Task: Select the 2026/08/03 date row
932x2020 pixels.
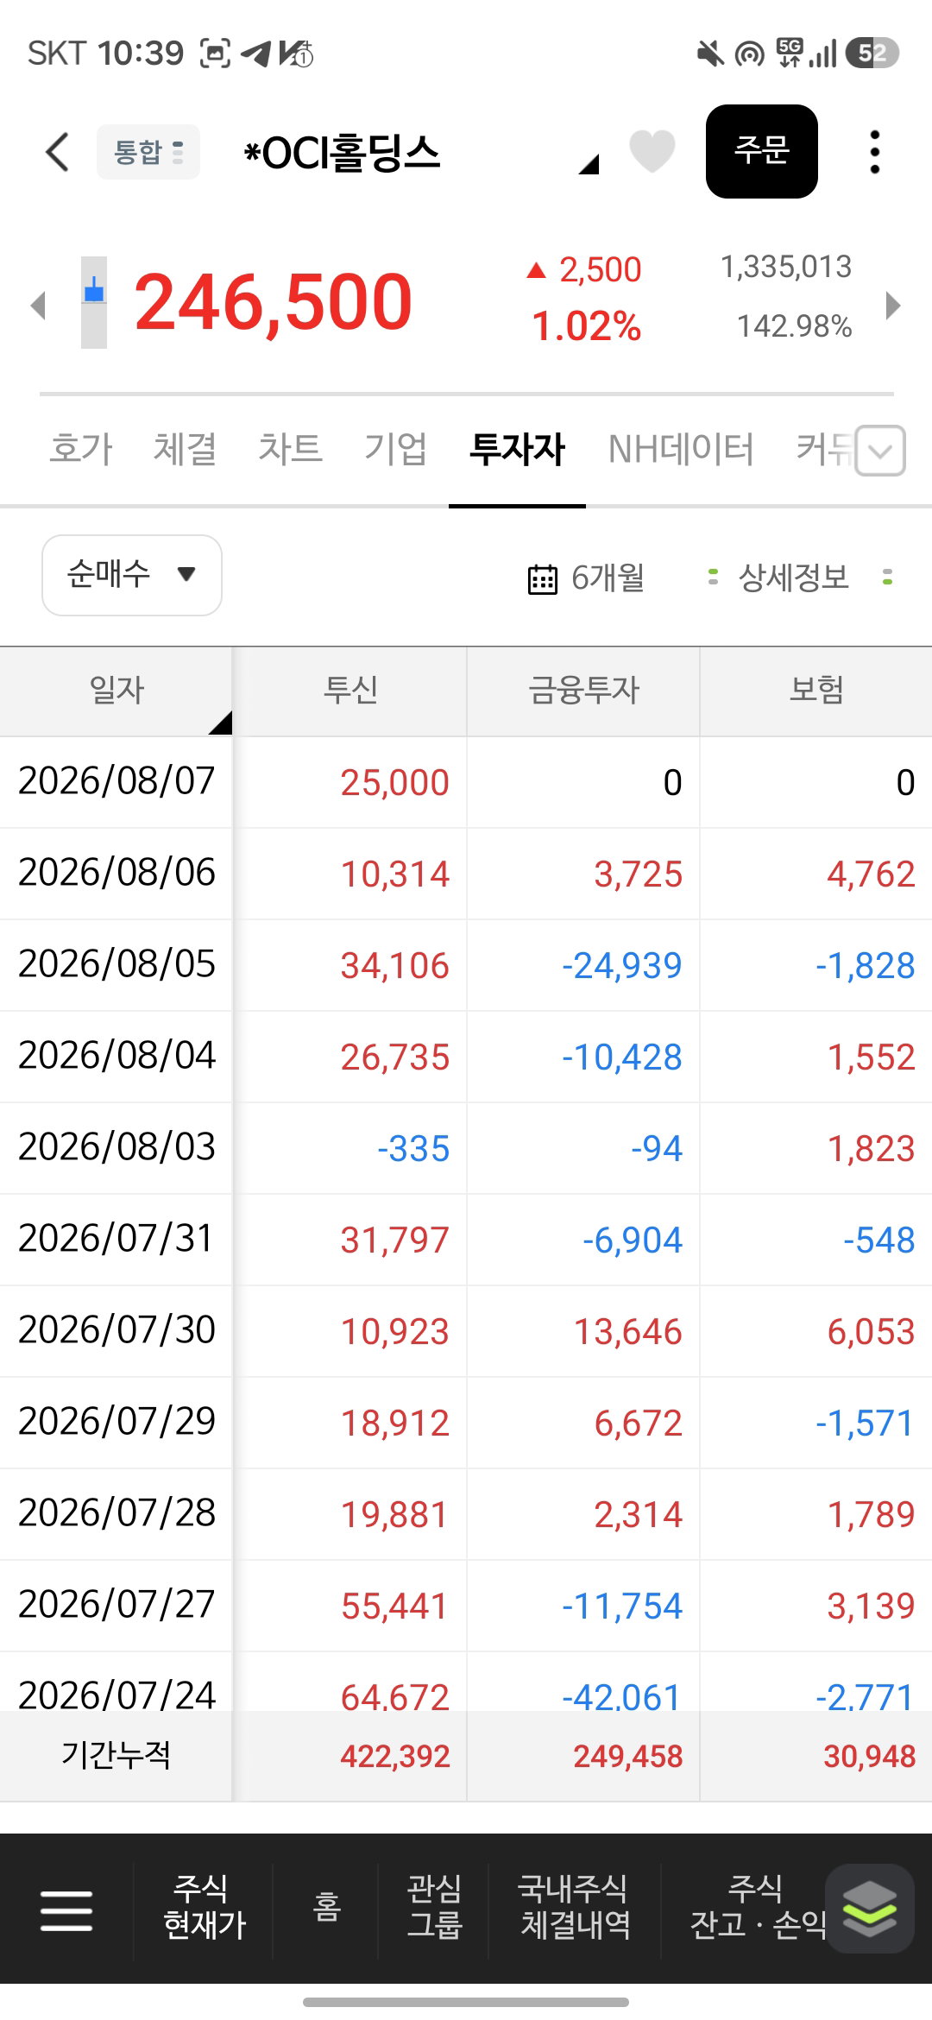Action: (116, 1147)
